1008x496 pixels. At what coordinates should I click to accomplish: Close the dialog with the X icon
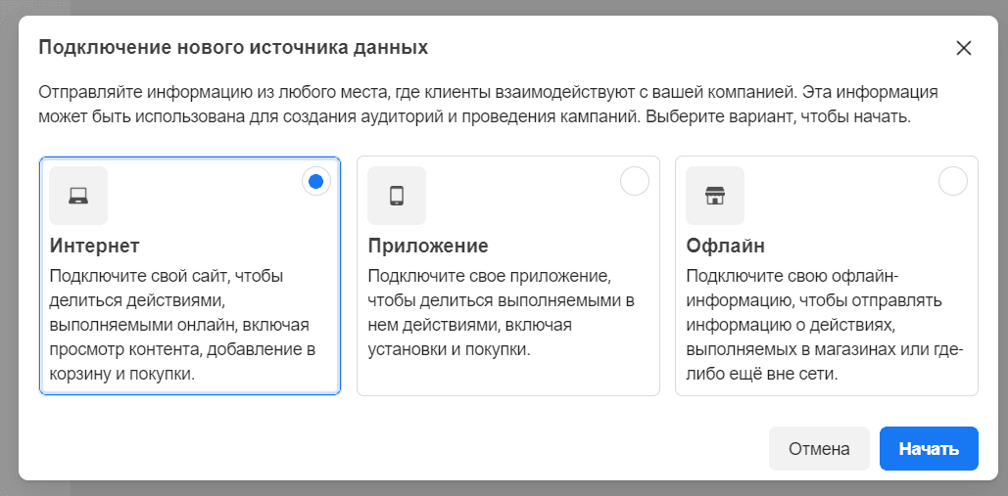[x=963, y=48]
